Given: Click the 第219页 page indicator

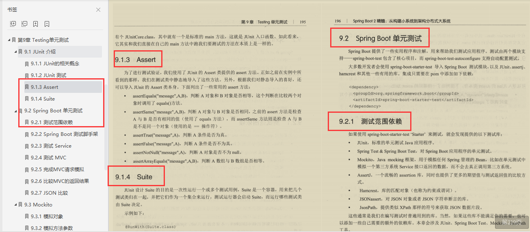Looking at the screenshot, I should [x=513, y=222].
